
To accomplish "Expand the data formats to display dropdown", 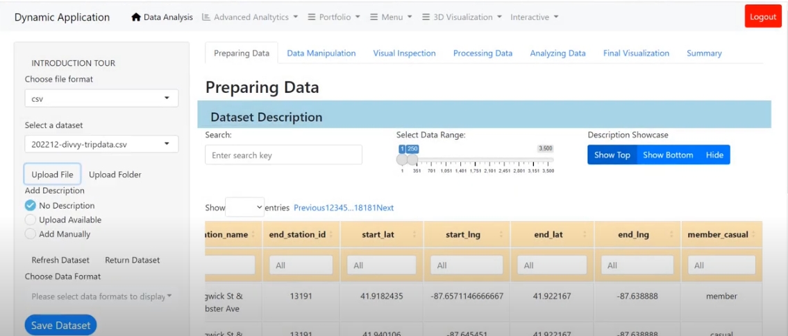I will (101, 297).
